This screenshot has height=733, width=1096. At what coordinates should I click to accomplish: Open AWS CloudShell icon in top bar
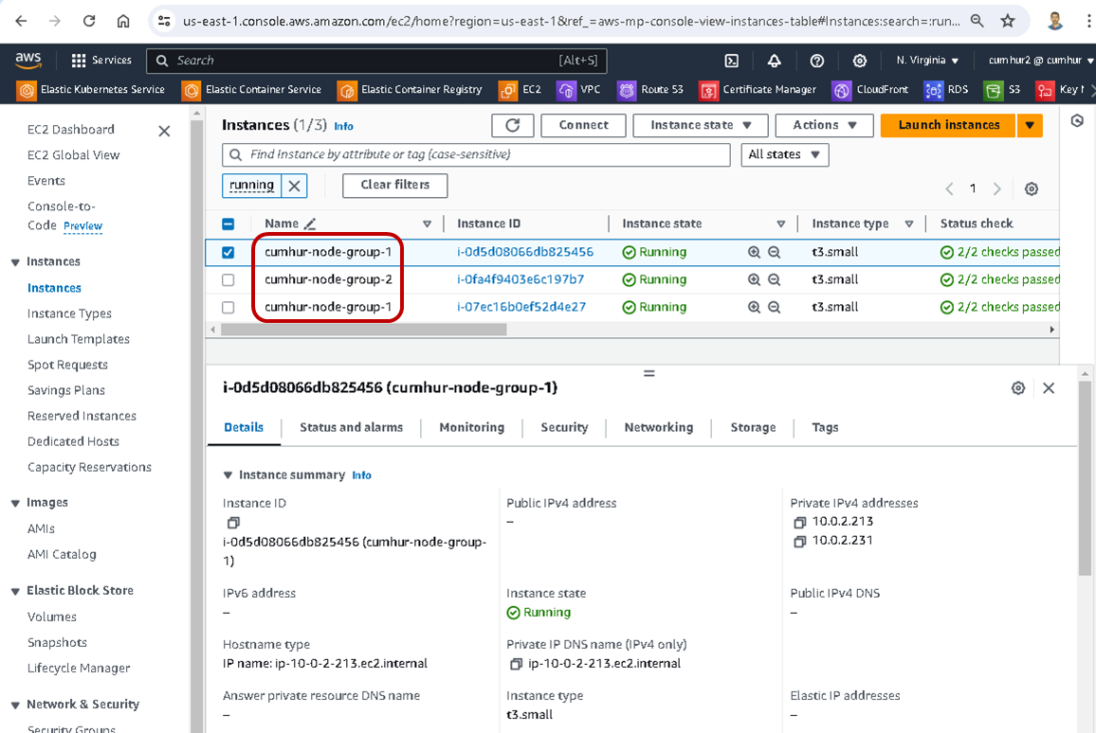[732, 61]
